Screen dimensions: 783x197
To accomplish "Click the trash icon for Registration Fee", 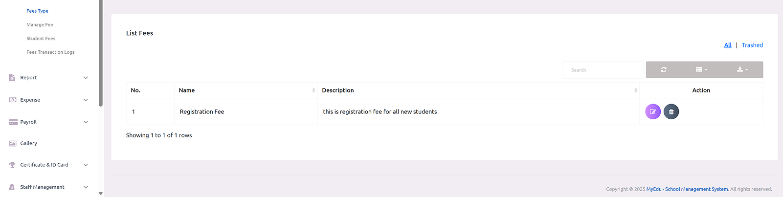I will click(x=671, y=111).
